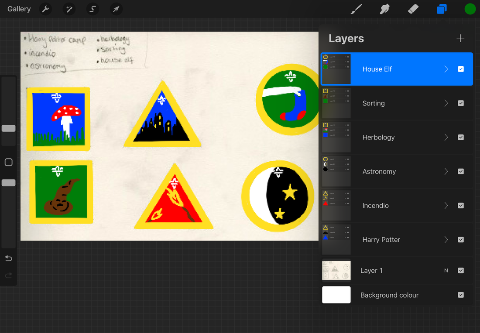Image resolution: width=480 pixels, height=333 pixels.
Task: Select the Incendio group thumbnail
Action: pyautogui.click(x=336, y=205)
